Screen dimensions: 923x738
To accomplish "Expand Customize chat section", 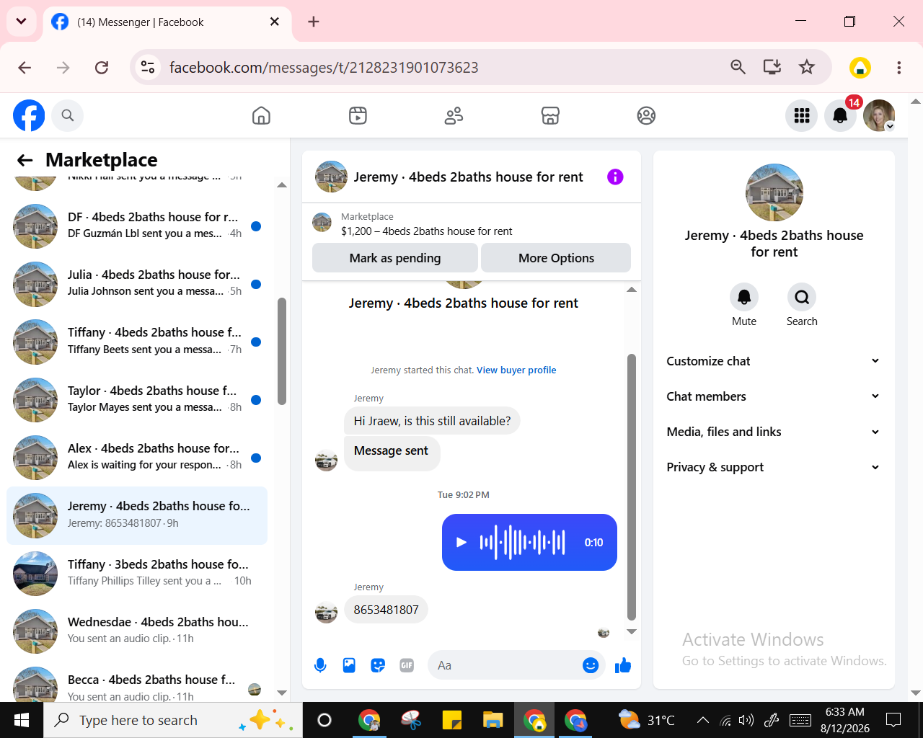I will 774,361.
